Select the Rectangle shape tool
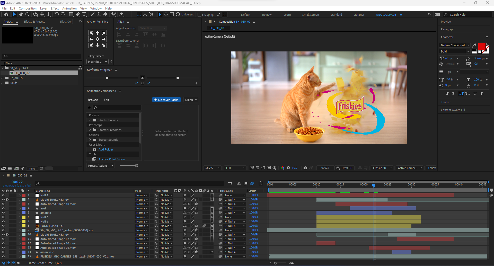Viewport: 494px width, 266px height. 71,14
